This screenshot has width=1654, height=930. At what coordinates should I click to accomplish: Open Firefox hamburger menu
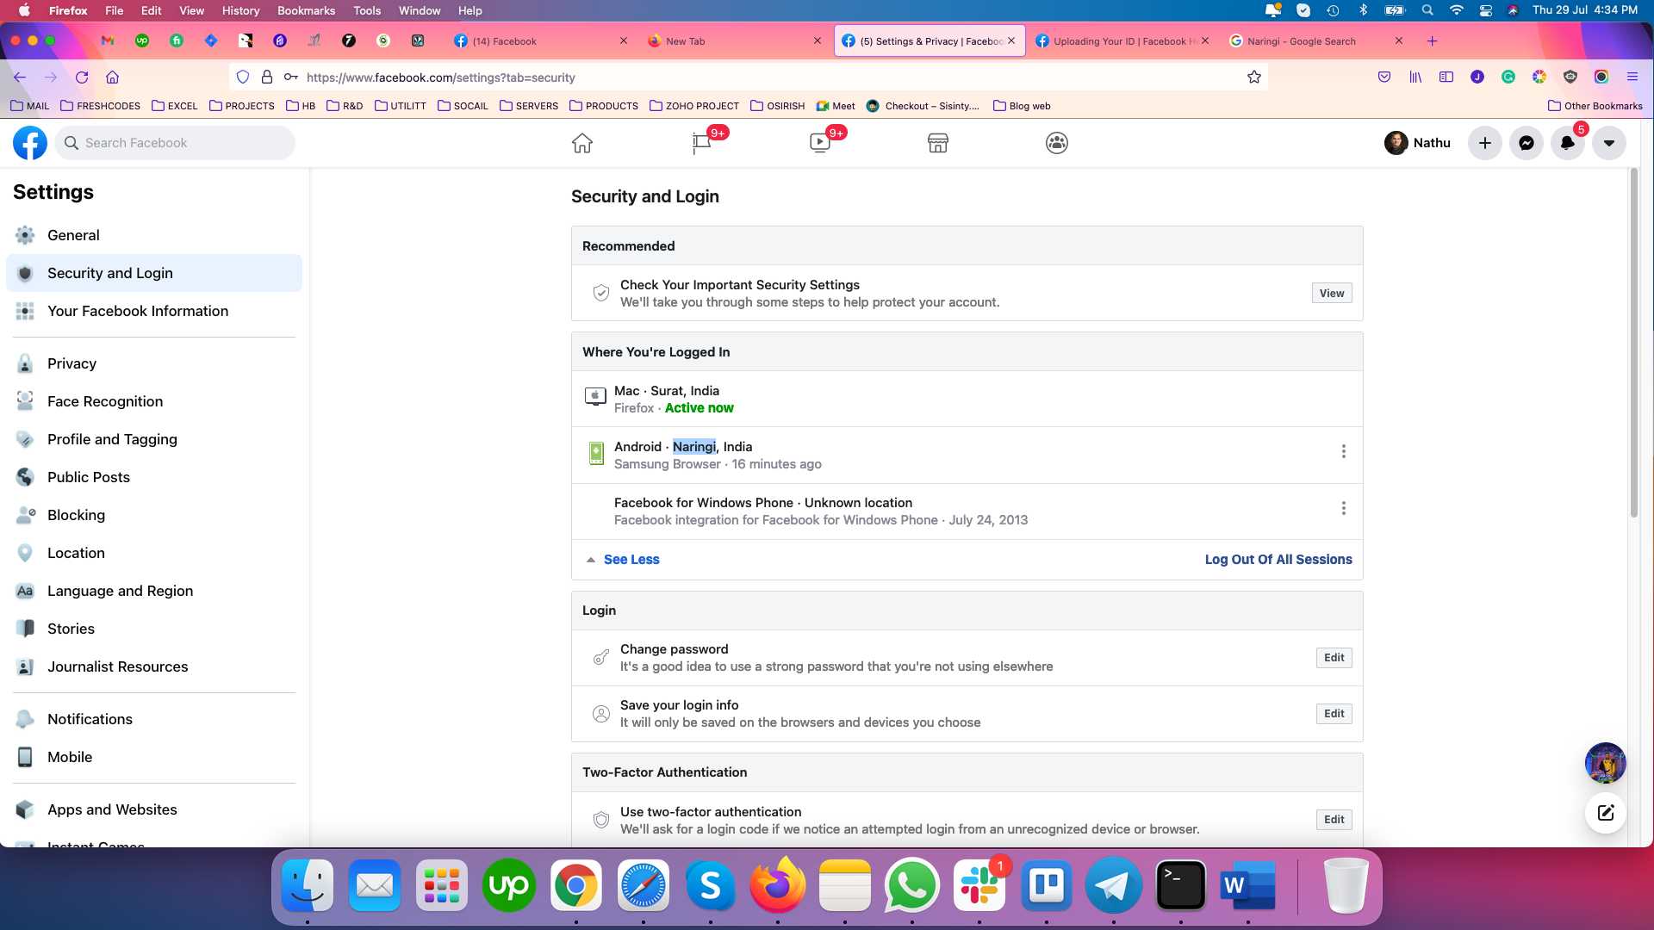point(1632,77)
